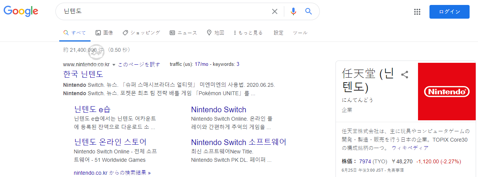Image resolution: width=478 pixels, height=177 pixels.
Task: Open the ウィキペディア link
Action: [410, 148]
